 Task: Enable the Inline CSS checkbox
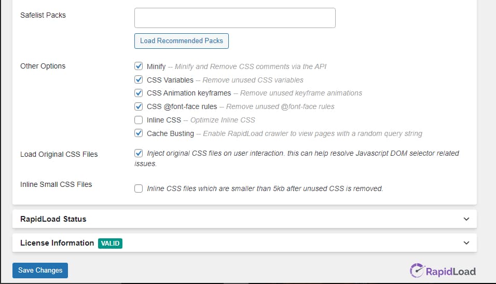(x=138, y=120)
